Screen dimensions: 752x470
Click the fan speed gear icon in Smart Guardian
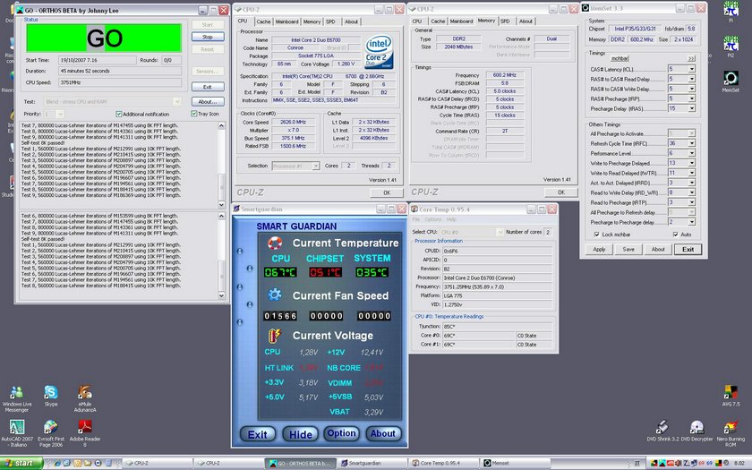(275, 295)
